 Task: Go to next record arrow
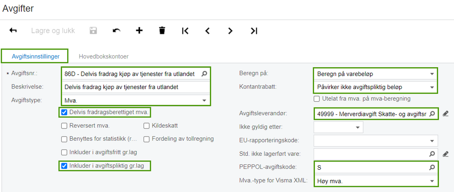pyautogui.click(x=230, y=31)
